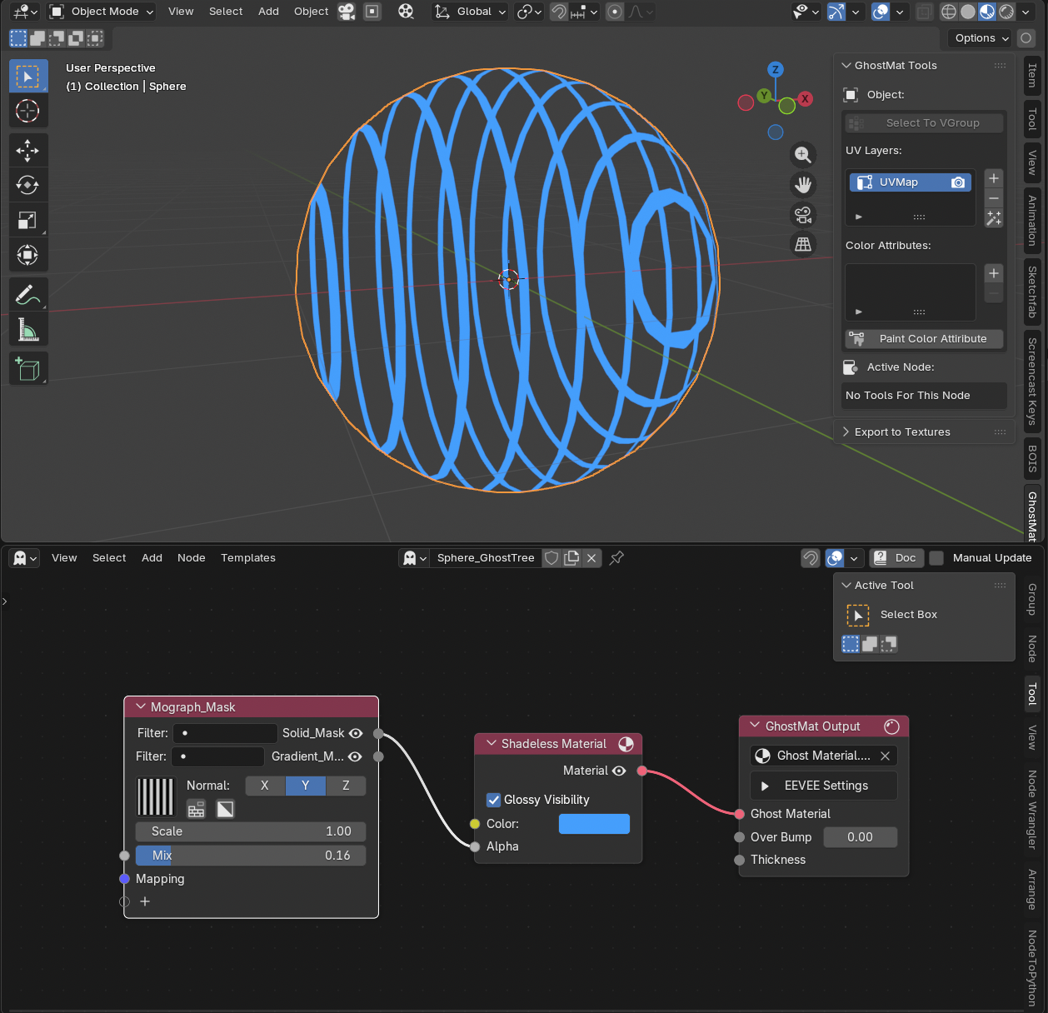
Task: Select the Move tool in viewport toolbar
Action: point(27,151)
